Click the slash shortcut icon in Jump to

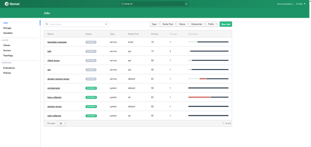[x=186, y=4]
